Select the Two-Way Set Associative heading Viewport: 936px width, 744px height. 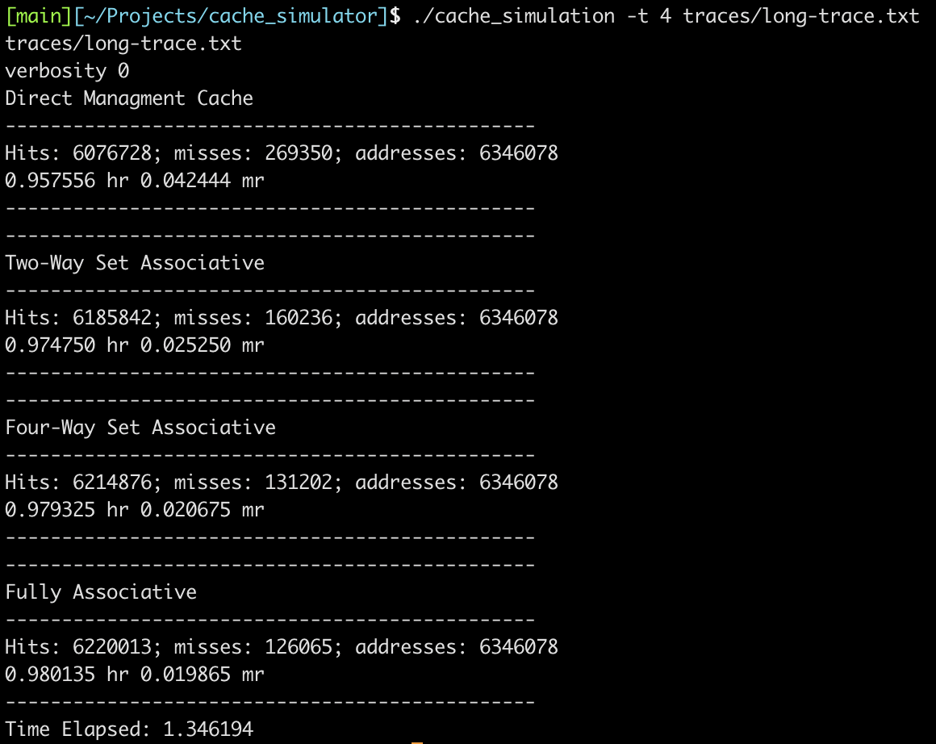(133, 262)
